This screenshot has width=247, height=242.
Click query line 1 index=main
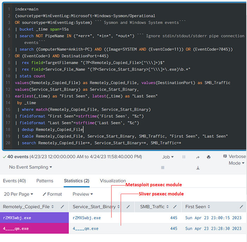26,9
